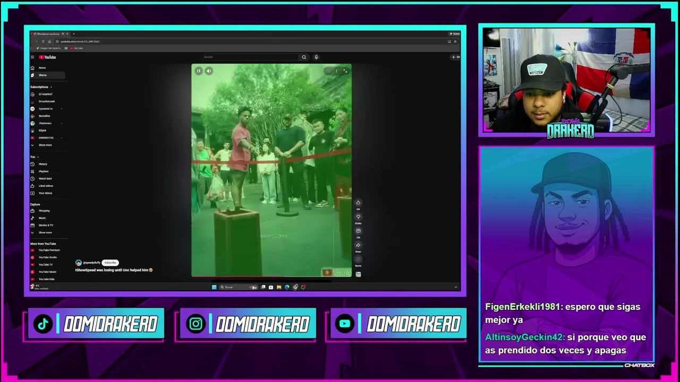Open the Short's comments

[x=358, y=231]
